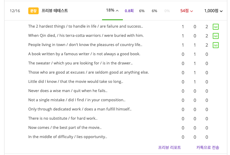Expand the 54점 score dropdown
Viewport: 230px width, 155px height.
click(187, 11)
